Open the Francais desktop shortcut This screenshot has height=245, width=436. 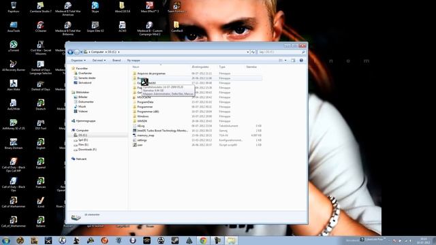tap(41, 182)
